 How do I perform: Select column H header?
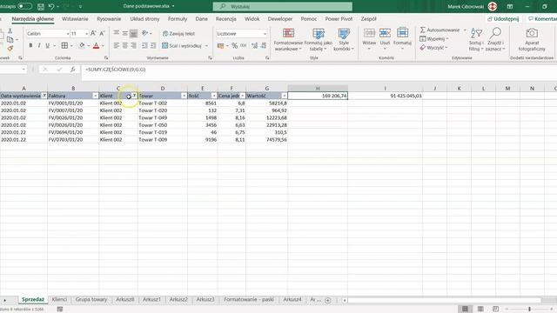tap(318, 88)
